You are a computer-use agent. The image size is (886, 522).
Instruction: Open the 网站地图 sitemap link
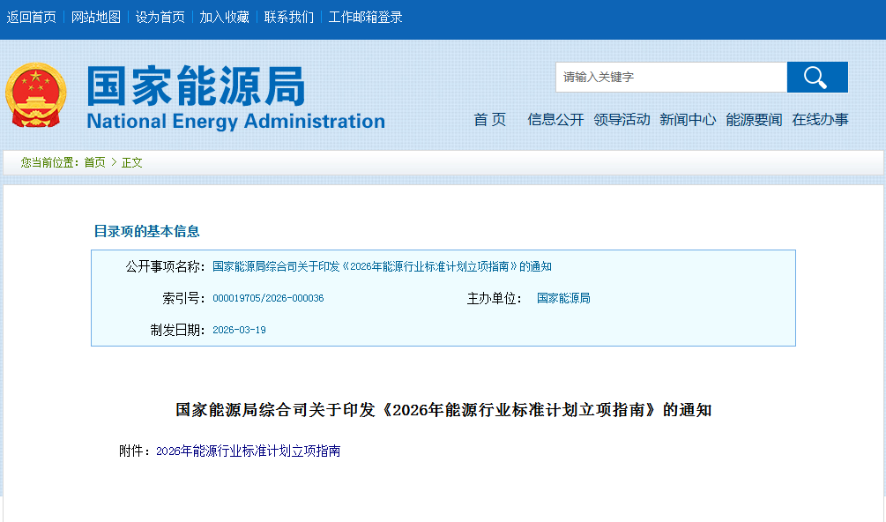click(96, 18)
